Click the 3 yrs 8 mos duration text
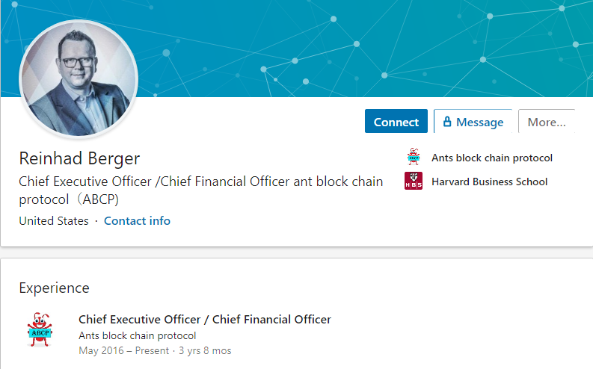The image size is (593, 369). 205,351
